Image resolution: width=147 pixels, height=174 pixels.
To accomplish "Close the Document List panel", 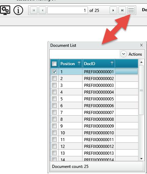I will click(141, 45).
